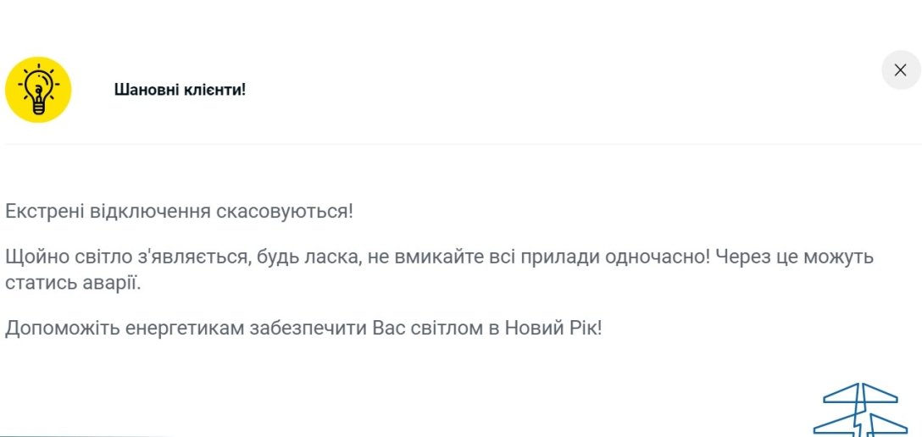Click the horizontal divider under the header
Image resolution: width=922 pixels, height=437 pixels.
click(461, 144)
